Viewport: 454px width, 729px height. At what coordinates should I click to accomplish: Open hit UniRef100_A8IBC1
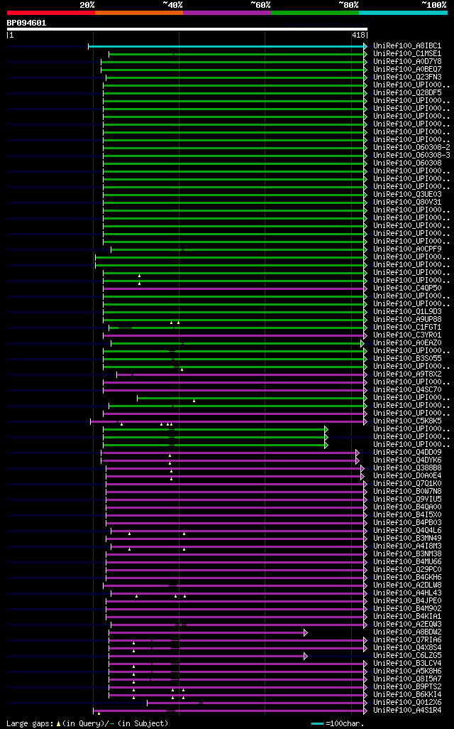click(x=407, y=46)
